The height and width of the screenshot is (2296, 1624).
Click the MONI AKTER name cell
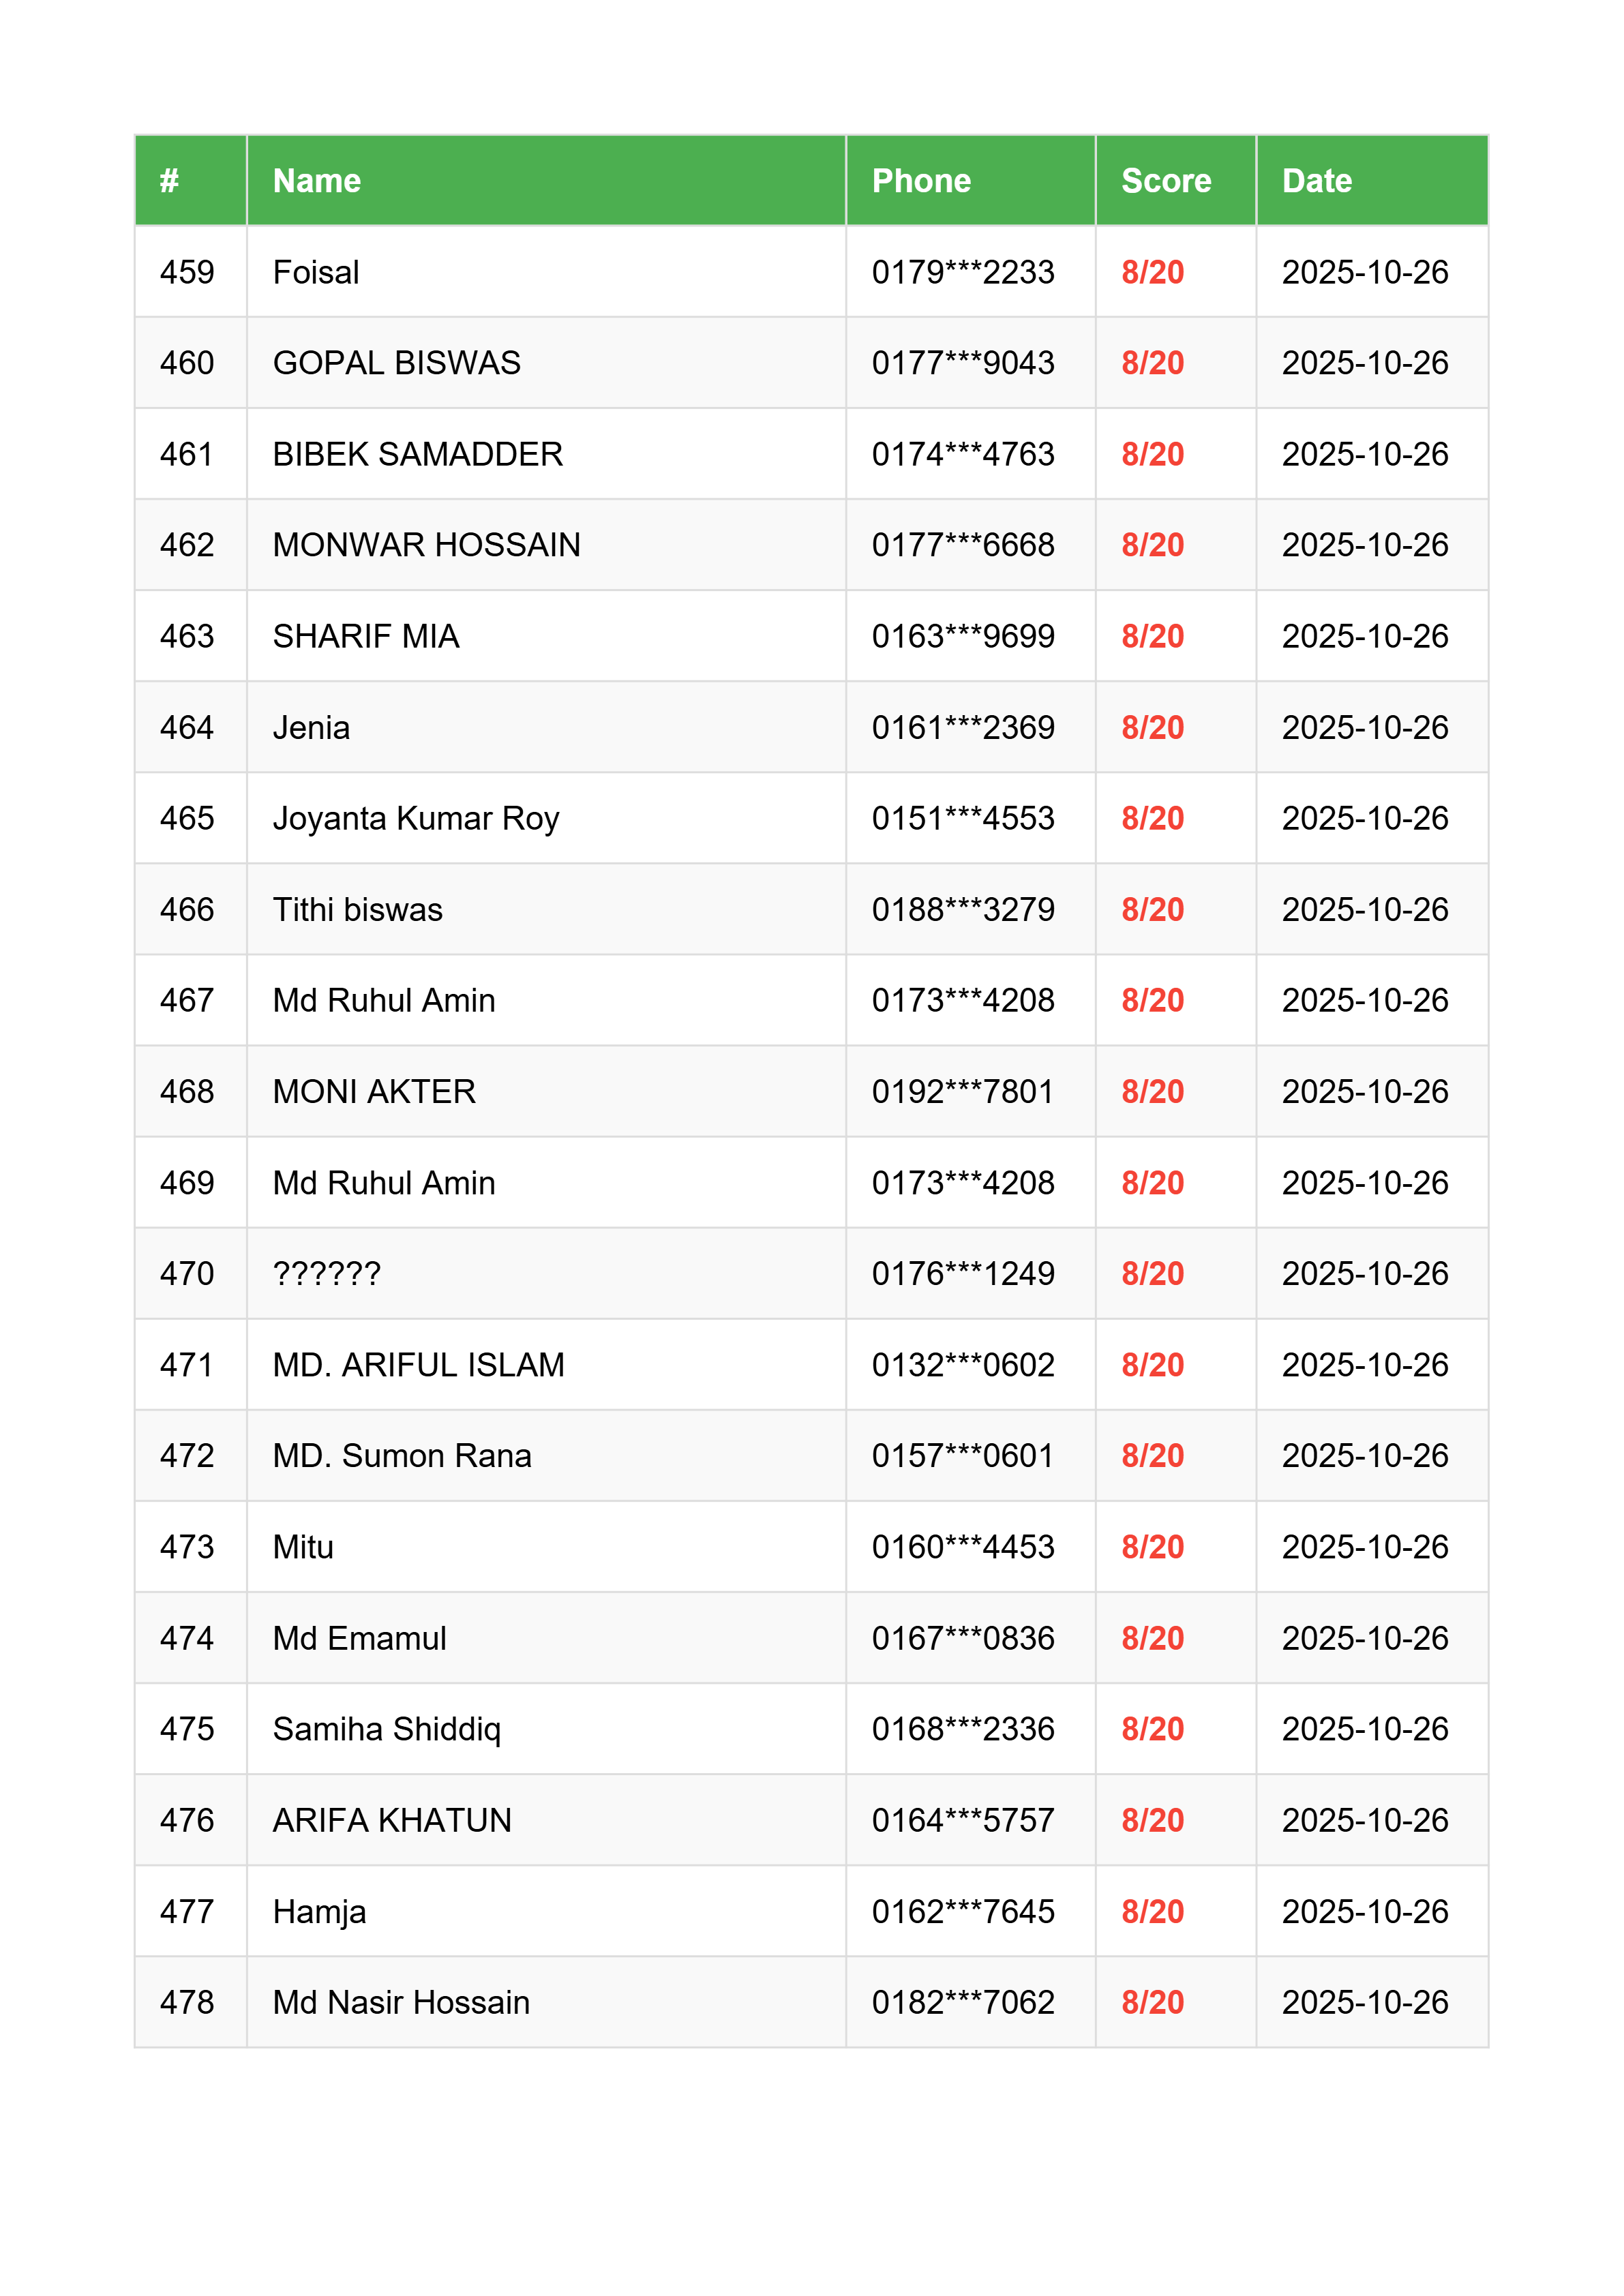[374, 1091]
